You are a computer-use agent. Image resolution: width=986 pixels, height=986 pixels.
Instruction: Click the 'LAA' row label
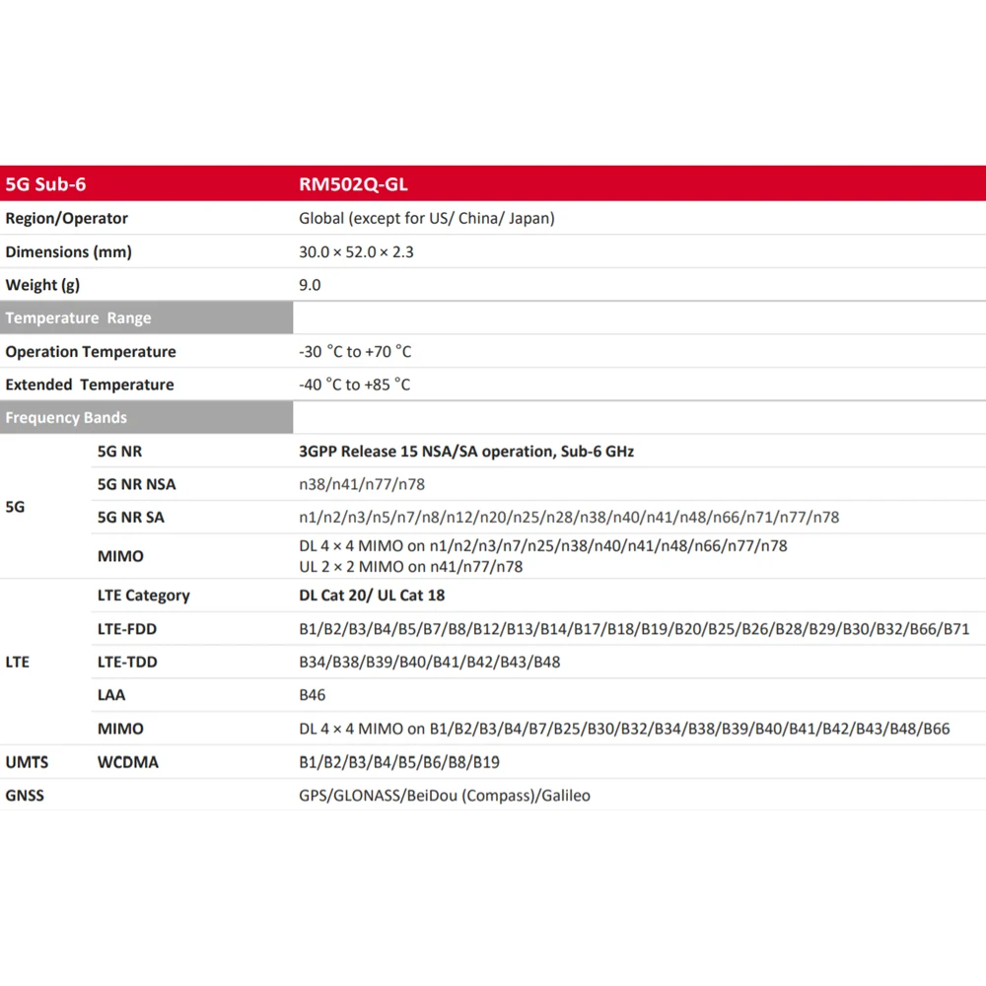click(111, 695)
